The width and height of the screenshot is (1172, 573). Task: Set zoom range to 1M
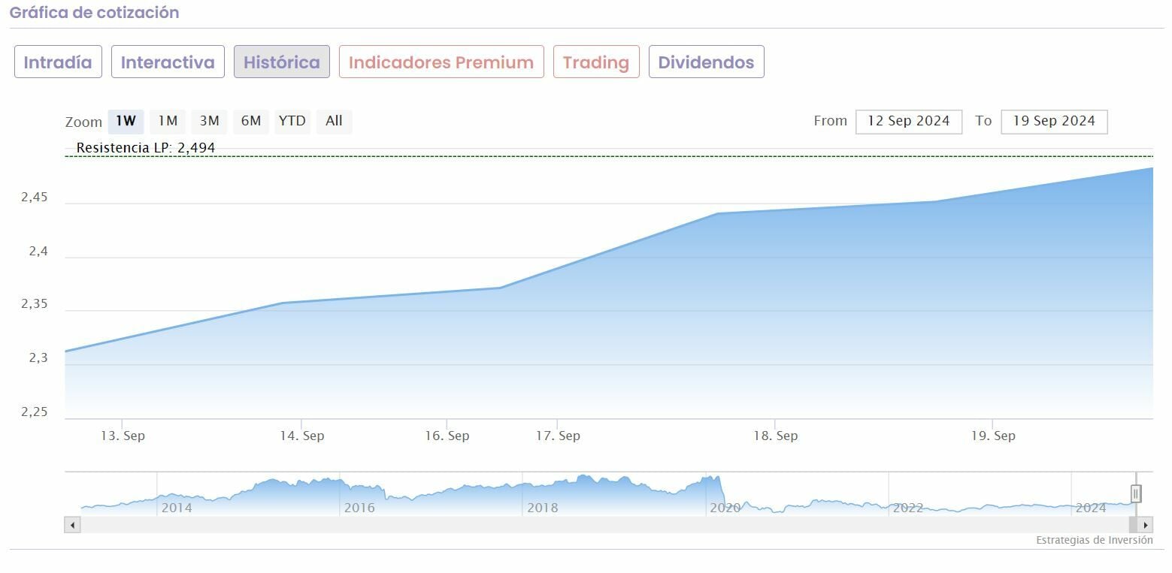[168, 121]
